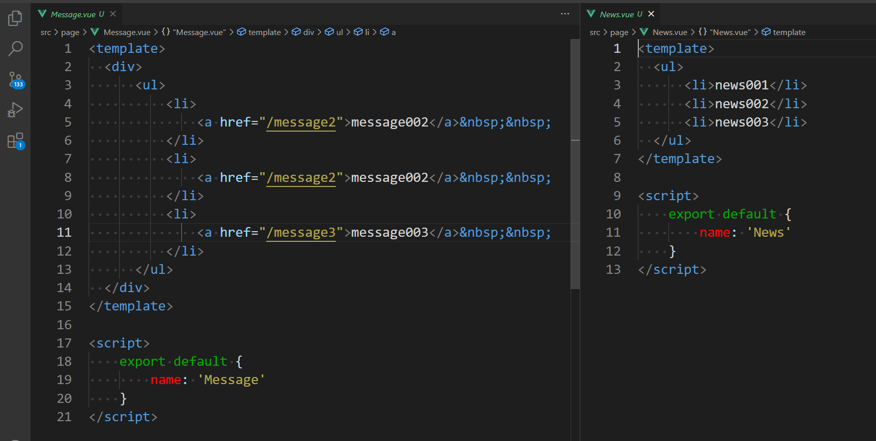Select template in Message.vue breadcrumb

259,32
